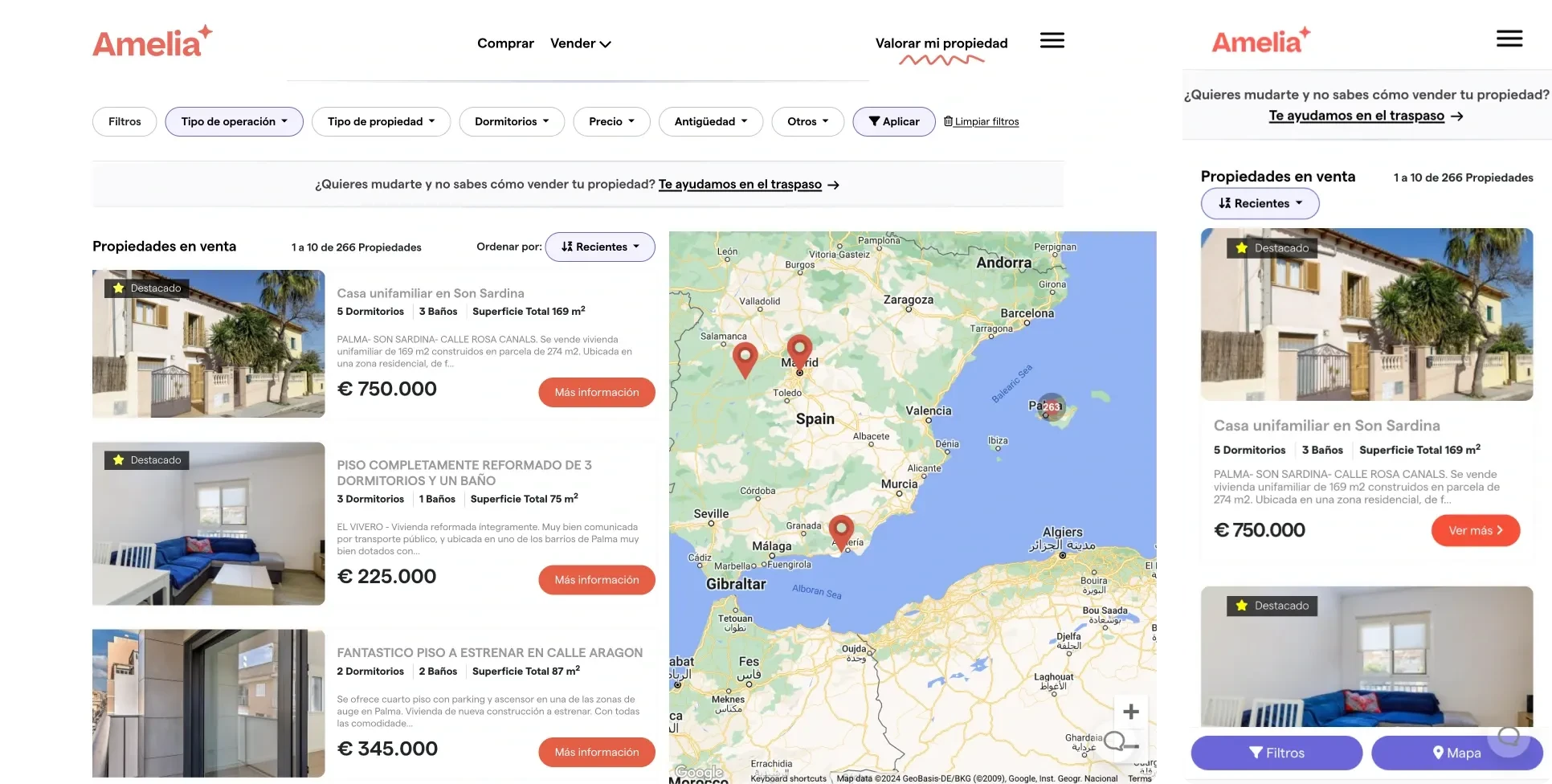Click 'Más información' for the € 225.000 flat
This screenshot has height=784, width=1552.
coord(597,580)
